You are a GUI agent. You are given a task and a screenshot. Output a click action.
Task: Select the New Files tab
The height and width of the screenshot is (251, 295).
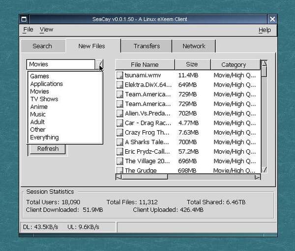[x=93, y=46]
